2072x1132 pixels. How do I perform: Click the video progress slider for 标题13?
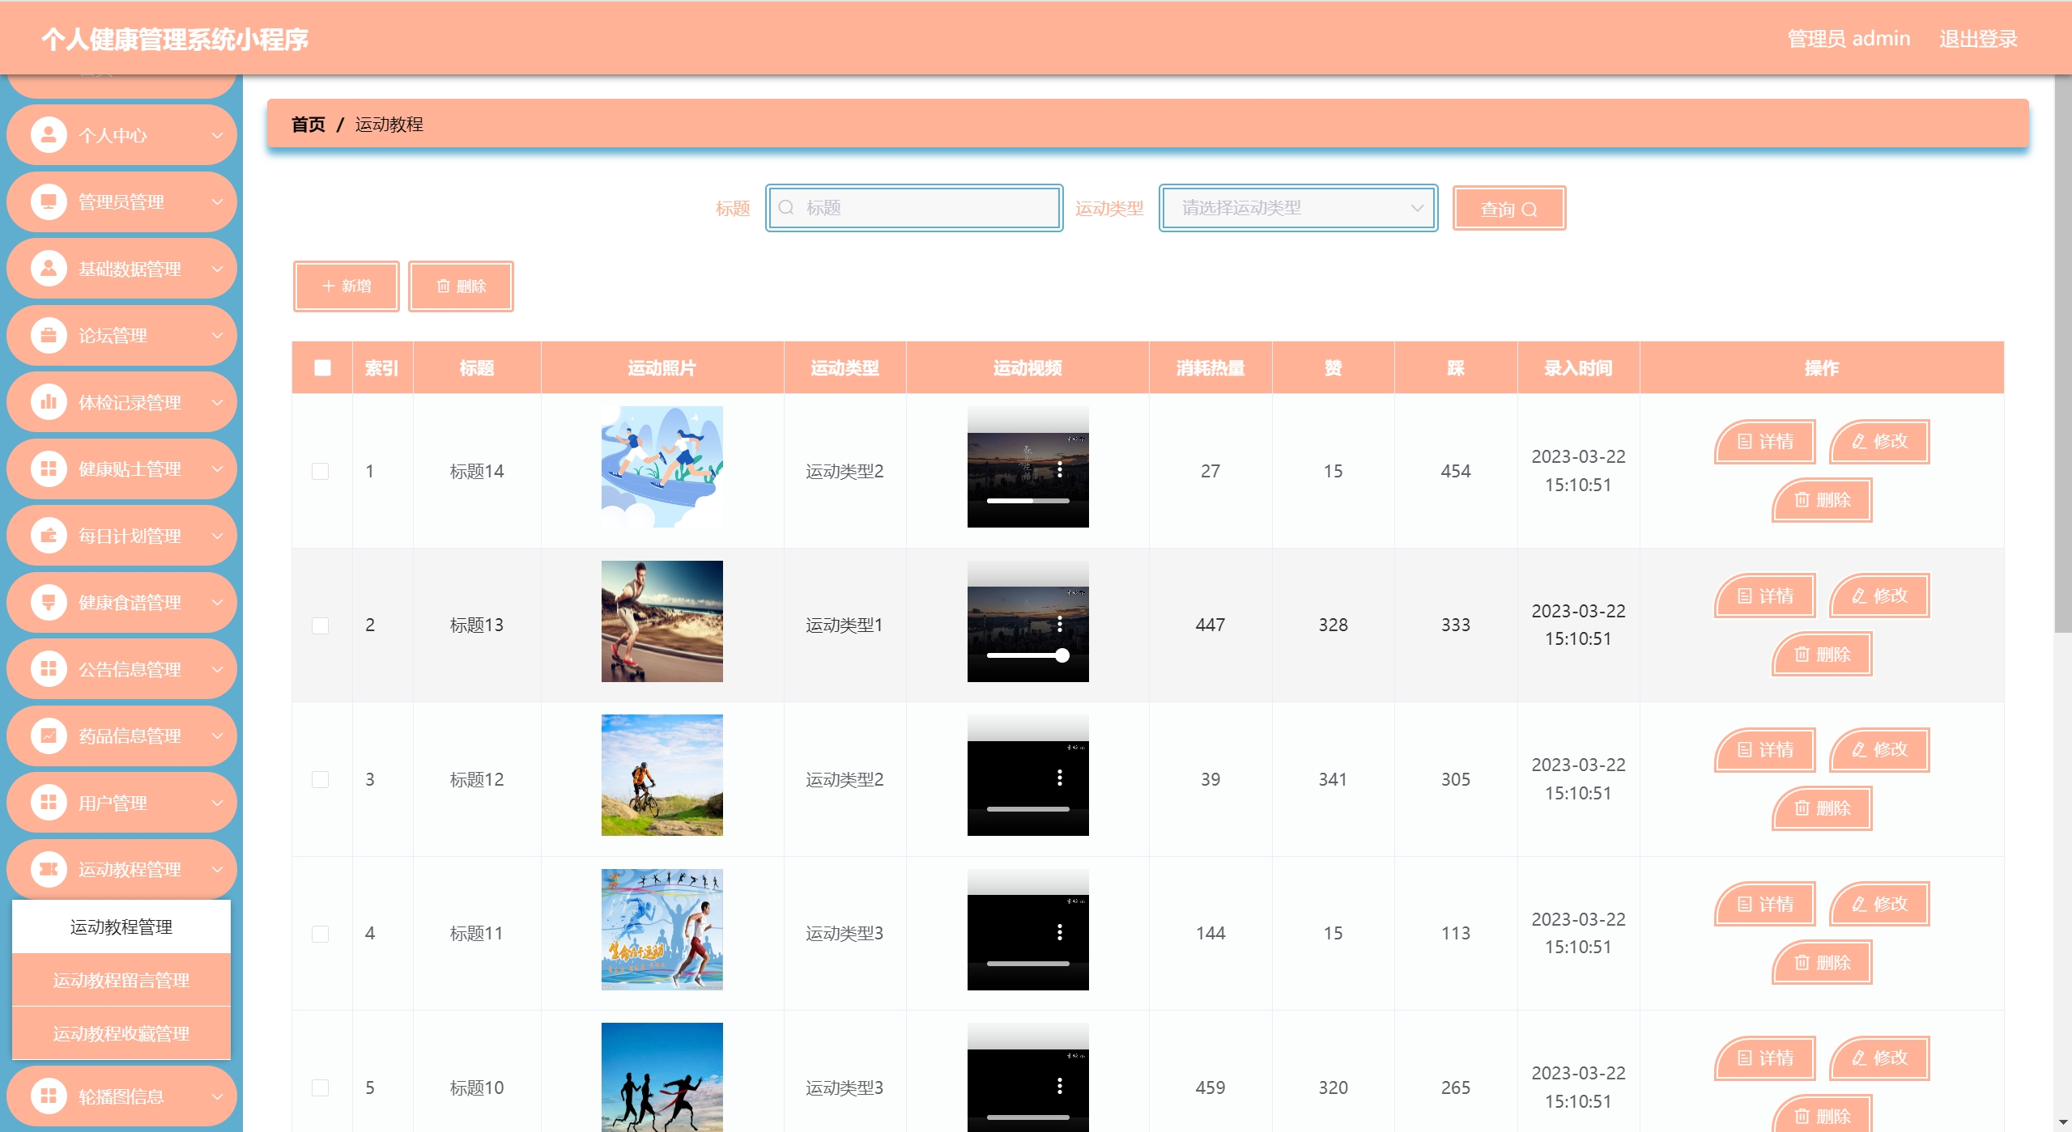tap(1027, 655)
